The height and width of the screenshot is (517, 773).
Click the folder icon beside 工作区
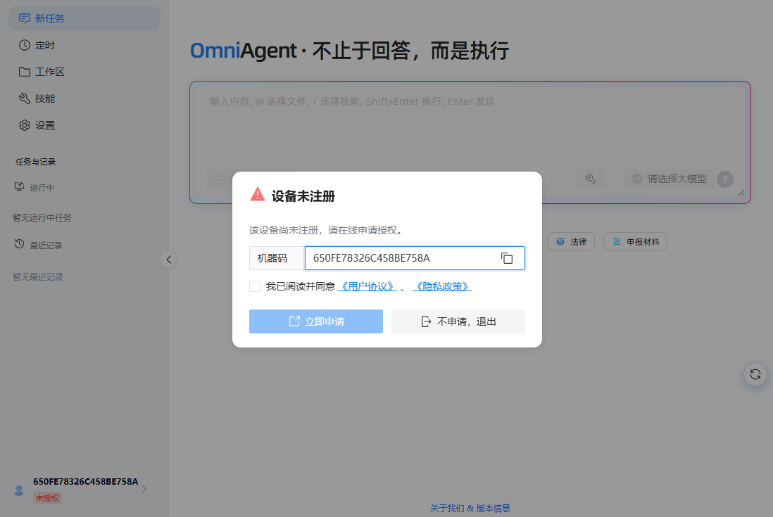tap(24, 72)
